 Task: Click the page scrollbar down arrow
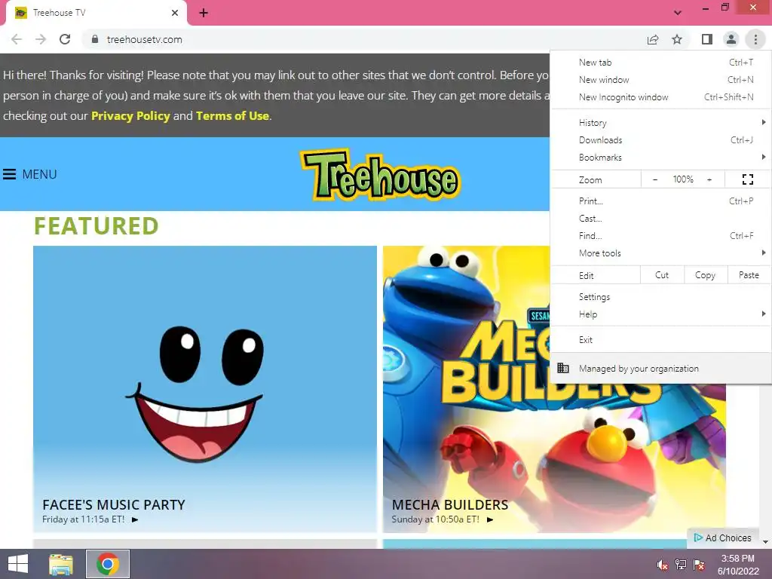pyautogui.click(x=766, y=541)
